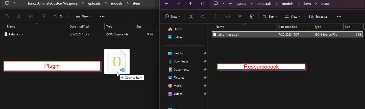This screenshot has width=365, height=109.
Task: Open the New dropdown button
Action: point(173,16)
